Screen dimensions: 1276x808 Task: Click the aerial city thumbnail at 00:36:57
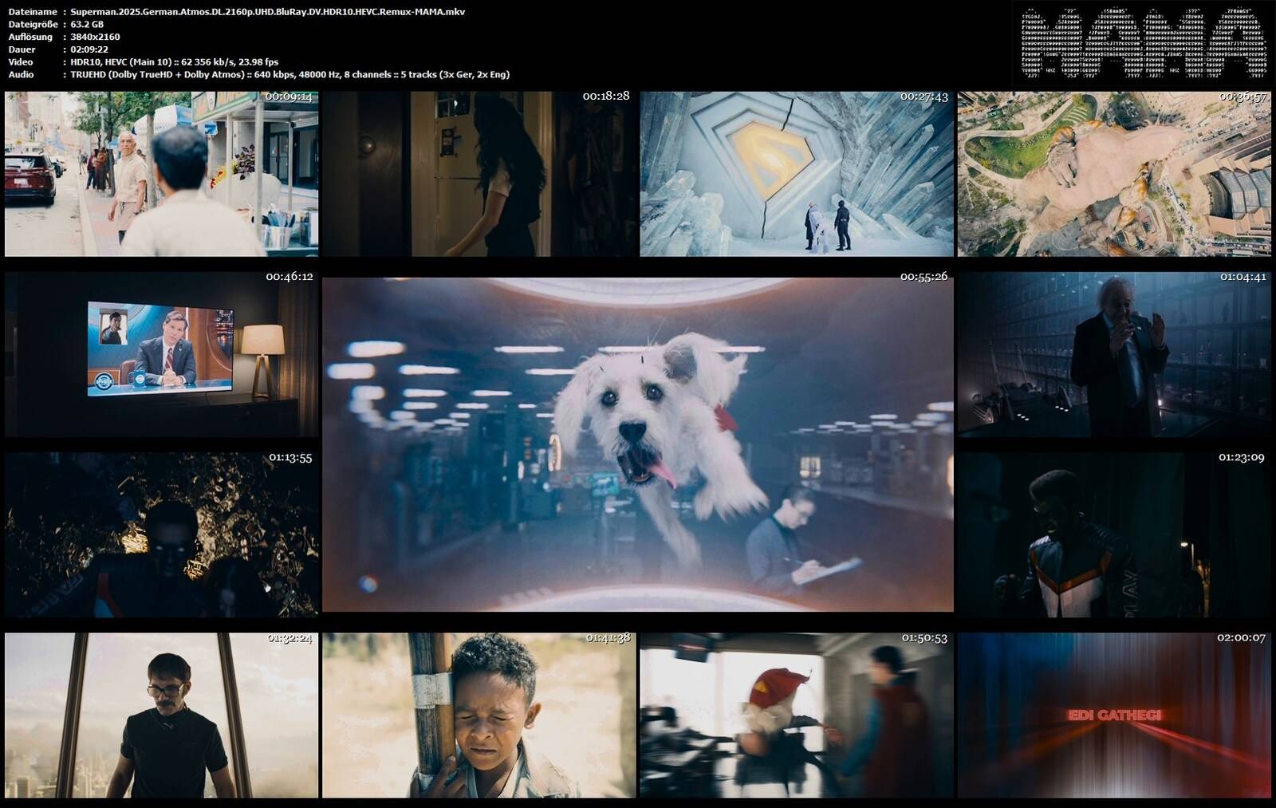(x=1114, y=174)
